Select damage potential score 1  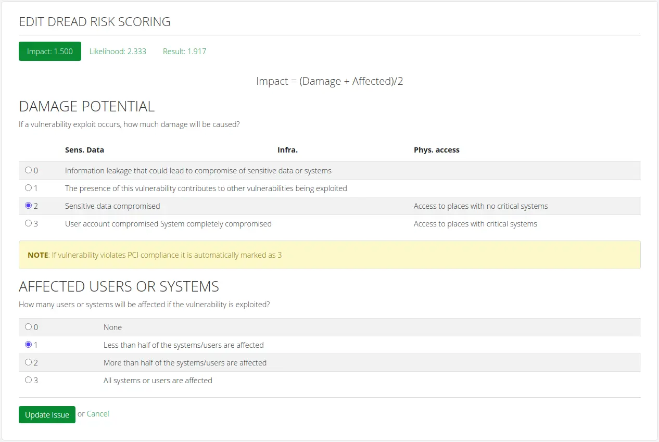point(29,188)
